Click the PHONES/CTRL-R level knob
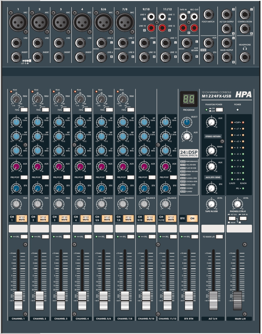The width and height of the screenshot is (262, 334). (x=238, y=204)
